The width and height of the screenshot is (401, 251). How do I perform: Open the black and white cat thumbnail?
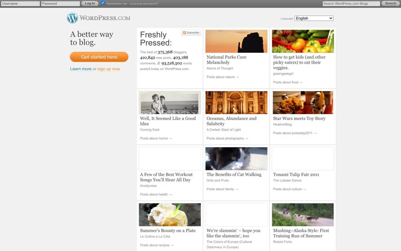pos(236,159)
